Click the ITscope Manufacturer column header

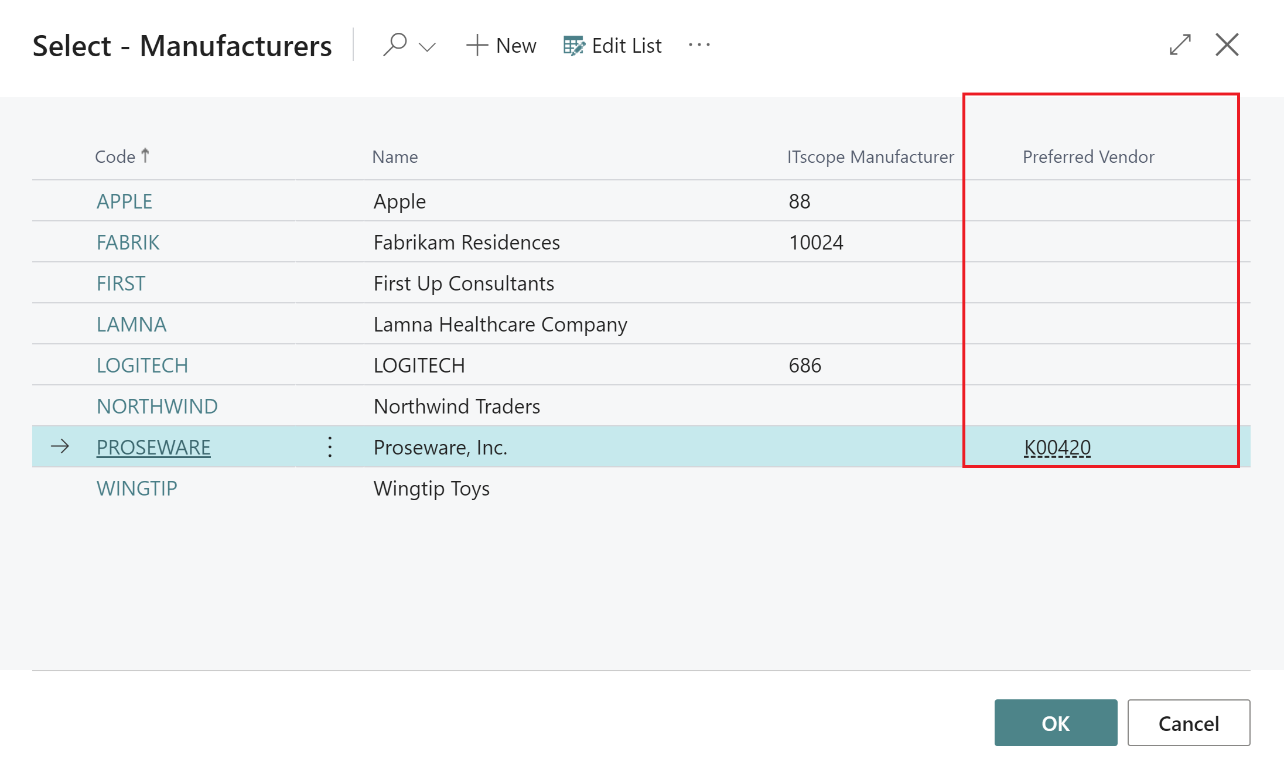pyautogui.click(x=870, y=156)
